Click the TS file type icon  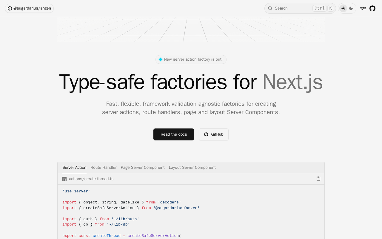coord(64,179)
